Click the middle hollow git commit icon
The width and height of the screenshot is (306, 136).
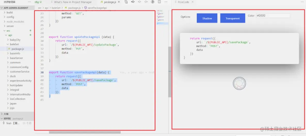(x=139, y=2)
